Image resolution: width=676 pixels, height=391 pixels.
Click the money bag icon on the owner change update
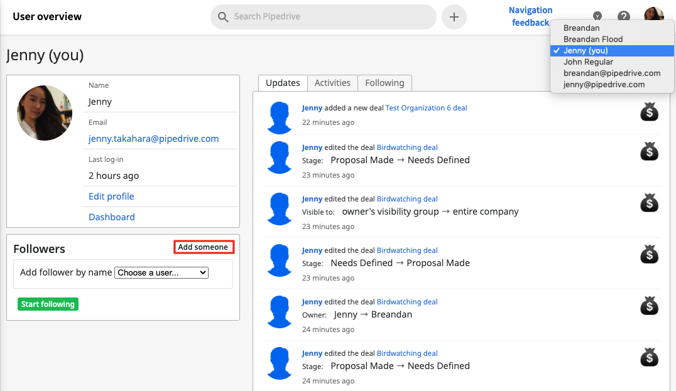coord(649,306)
